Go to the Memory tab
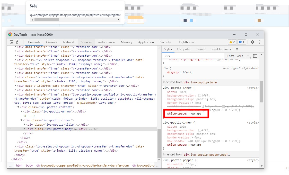Viewport: 289px width, 175px height. [126, 42]
